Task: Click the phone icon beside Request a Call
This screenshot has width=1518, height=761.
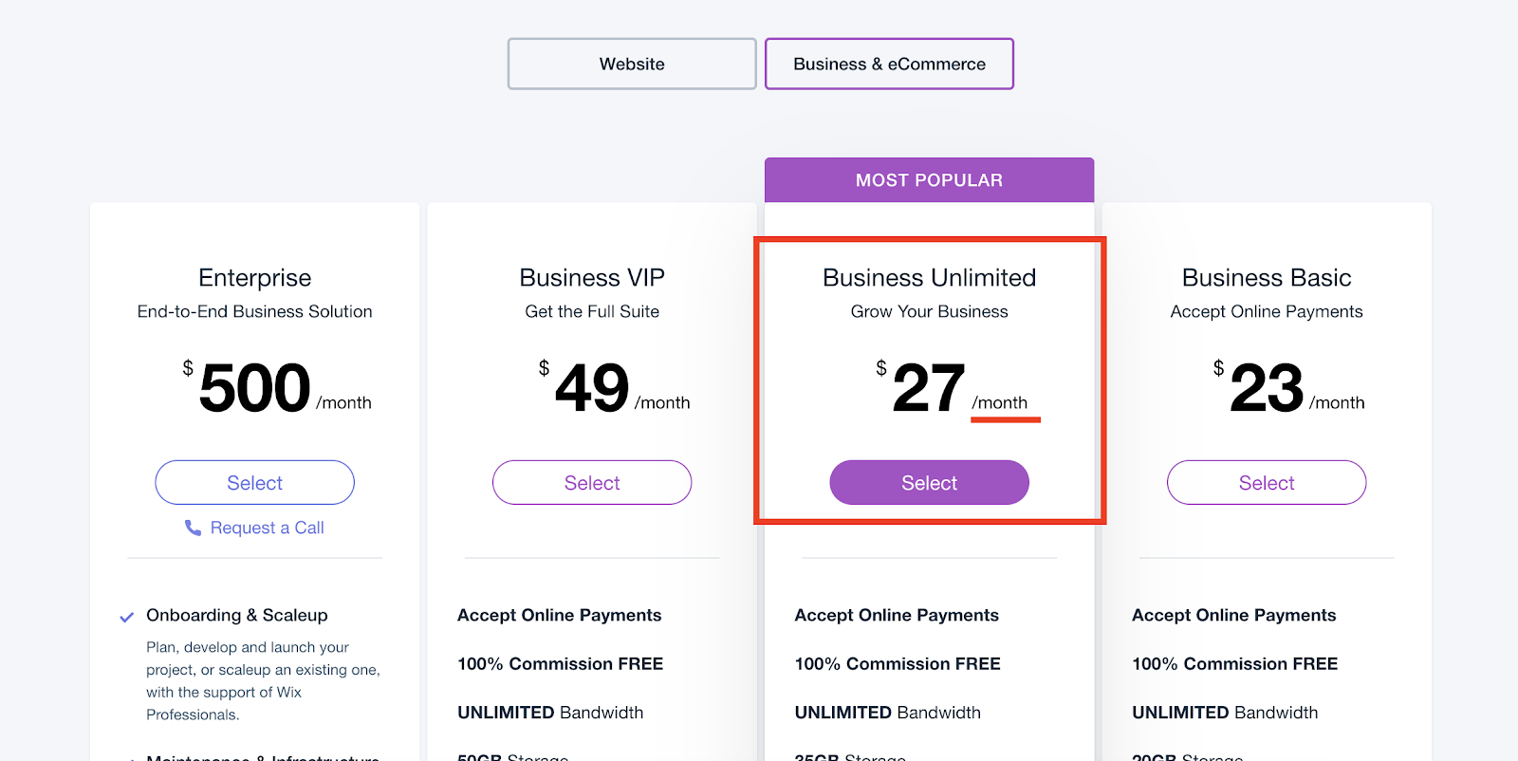Action: (193, 528)
